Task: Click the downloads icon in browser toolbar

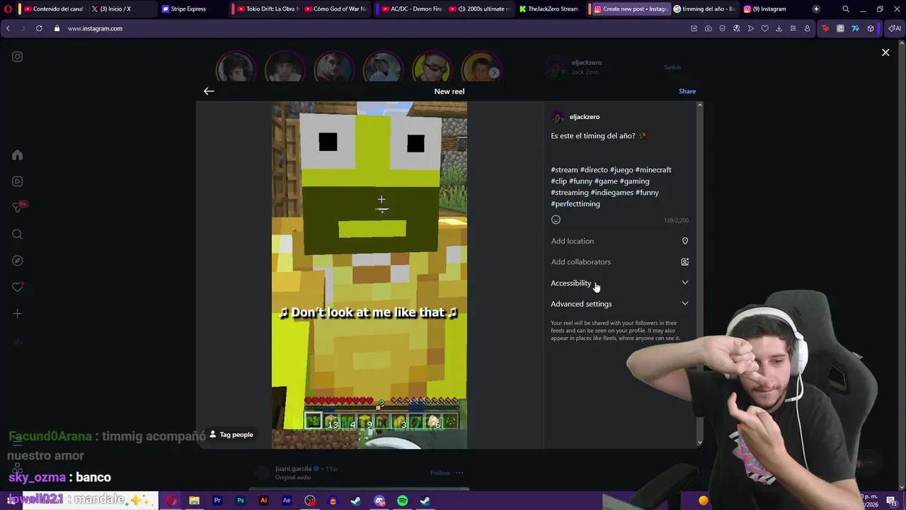Action: click(779, 28)
